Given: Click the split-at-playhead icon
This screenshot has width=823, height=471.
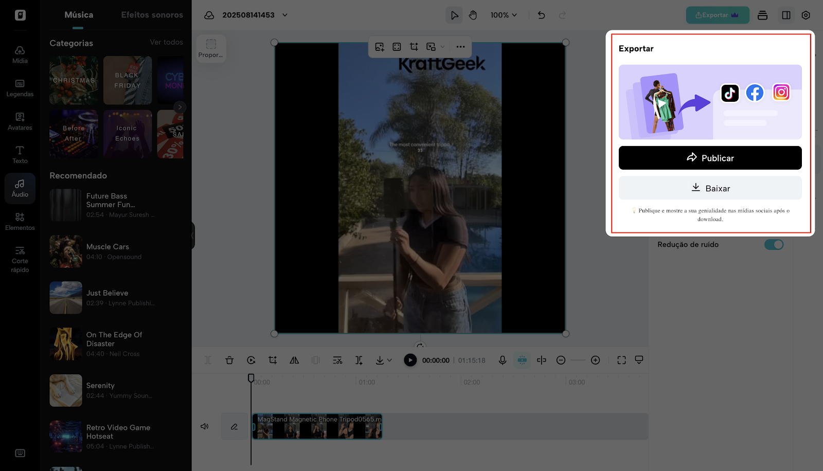Looking at the screenshot, I should coord(541,360).
